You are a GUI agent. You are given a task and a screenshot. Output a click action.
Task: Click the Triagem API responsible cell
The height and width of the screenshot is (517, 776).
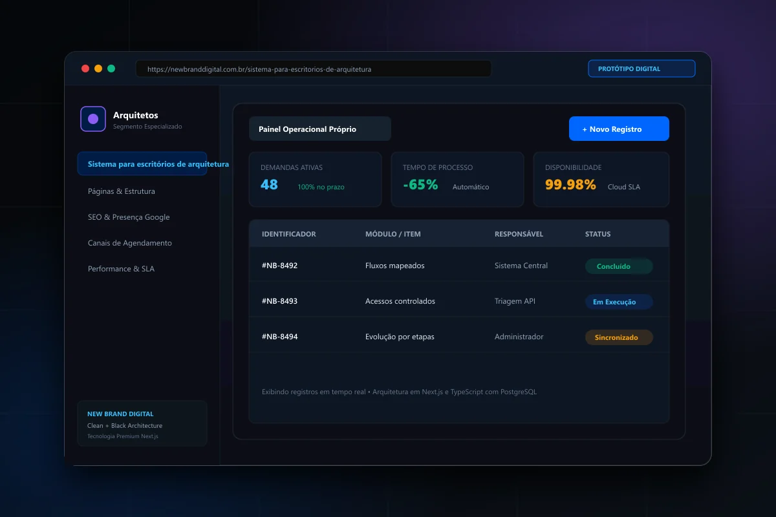515,301
